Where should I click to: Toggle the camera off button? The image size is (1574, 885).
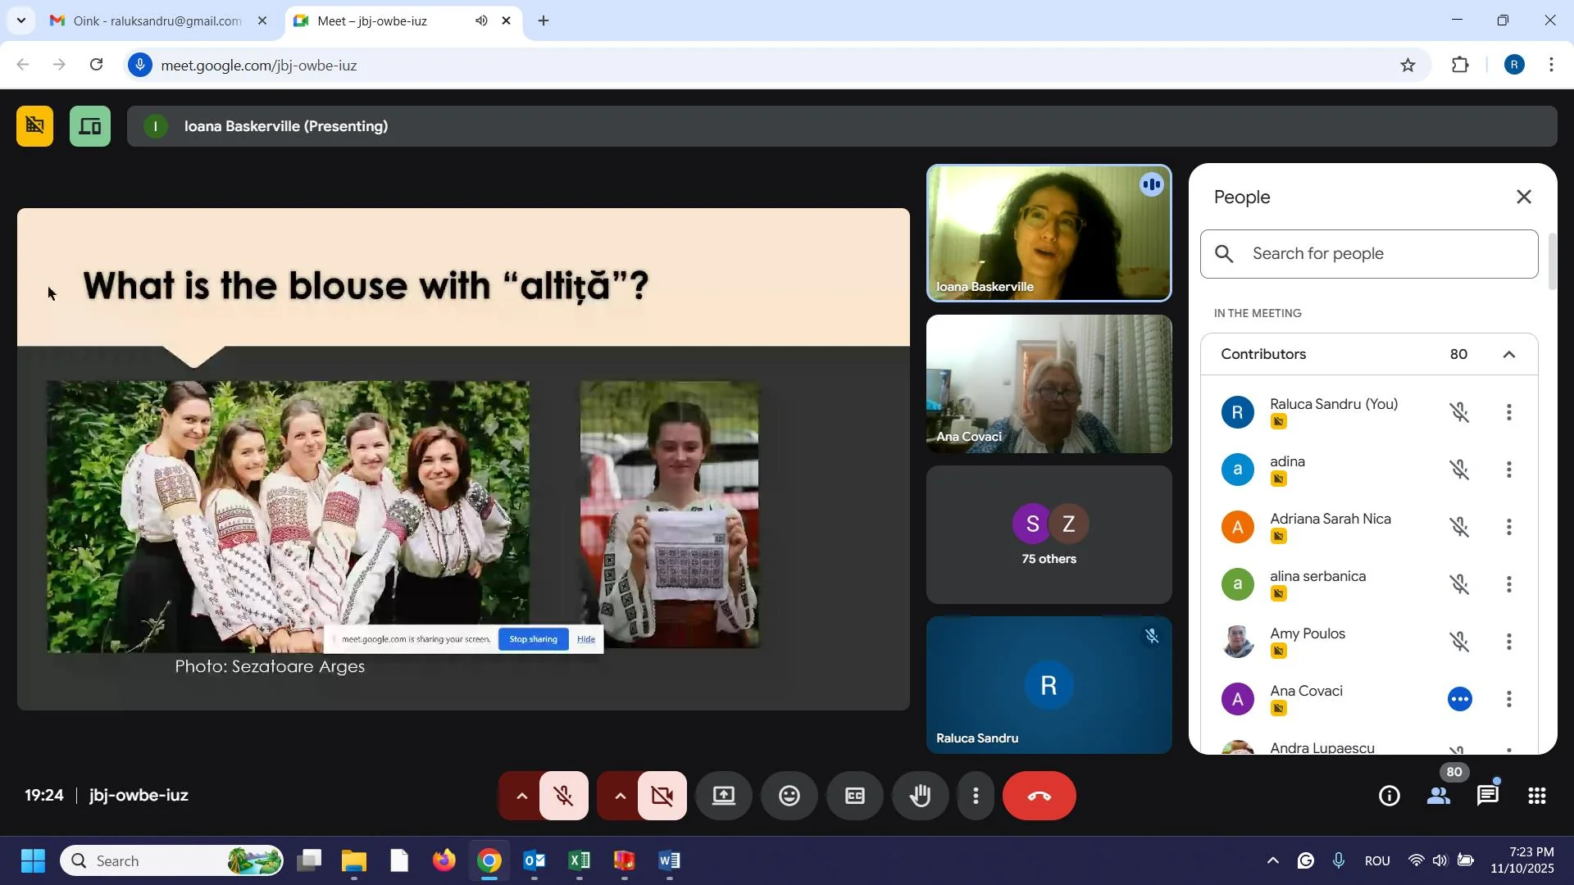(x=662, y=796)
